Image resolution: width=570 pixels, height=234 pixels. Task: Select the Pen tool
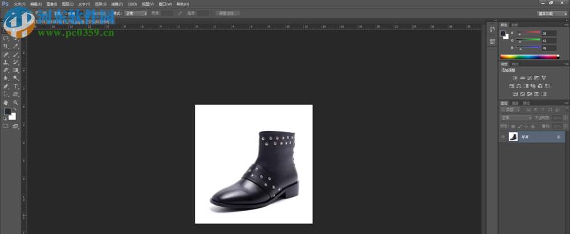[x=6, y=86]
